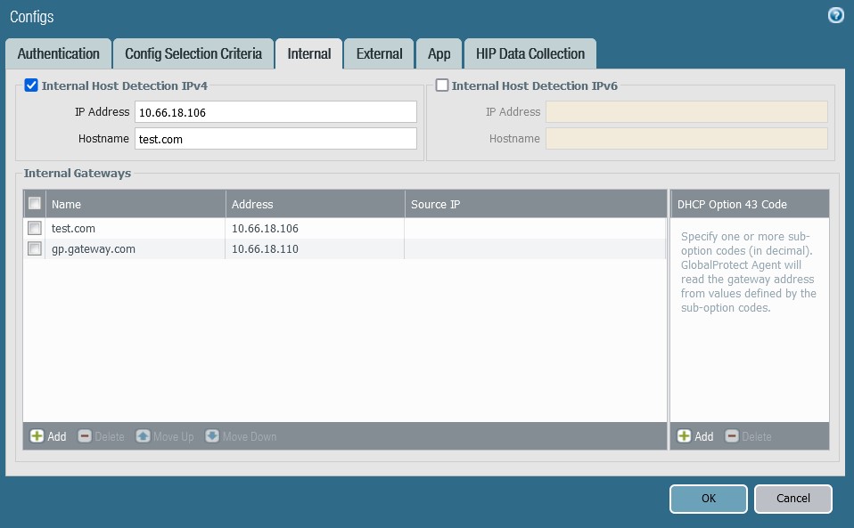Open the HIP Data Collection tab
Image resolution: width=854 pixels, height=528 pixels.
[x=530, y=53]
